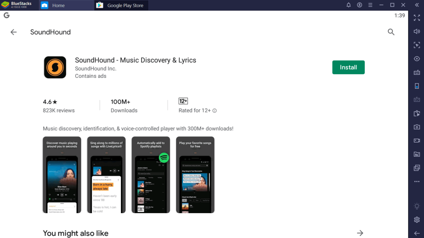424x238 pixels.
Task: Open the screen recorder tool
Action: [417, 140]
